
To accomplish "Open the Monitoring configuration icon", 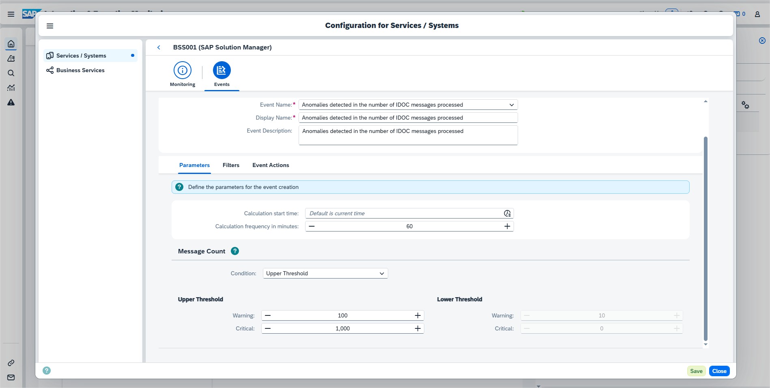I will pos(182,71).
